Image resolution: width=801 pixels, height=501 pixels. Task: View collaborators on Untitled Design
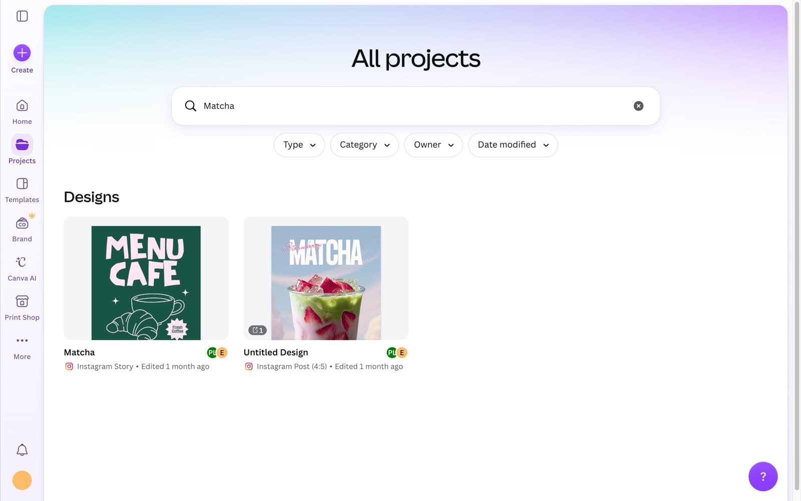[x=397, y=353]
